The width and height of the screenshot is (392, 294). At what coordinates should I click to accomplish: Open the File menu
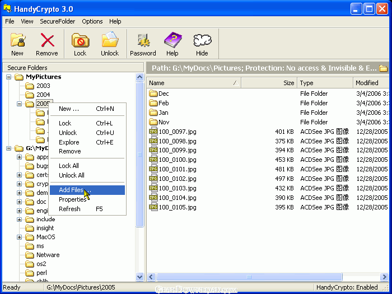[10, 21]
